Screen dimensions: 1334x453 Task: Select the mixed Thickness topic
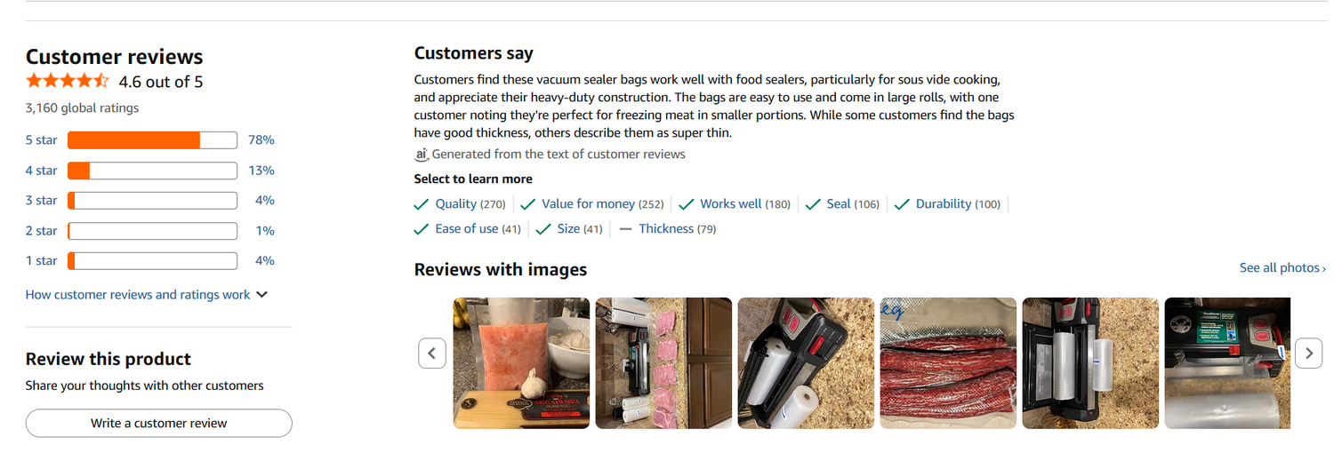[x=665, y=229]
